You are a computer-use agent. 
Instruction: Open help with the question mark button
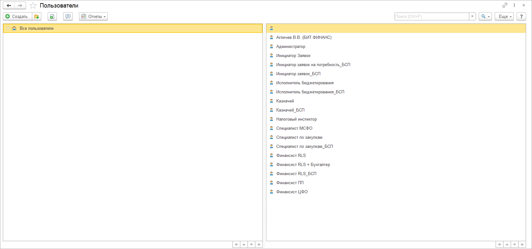coord(521,16)
